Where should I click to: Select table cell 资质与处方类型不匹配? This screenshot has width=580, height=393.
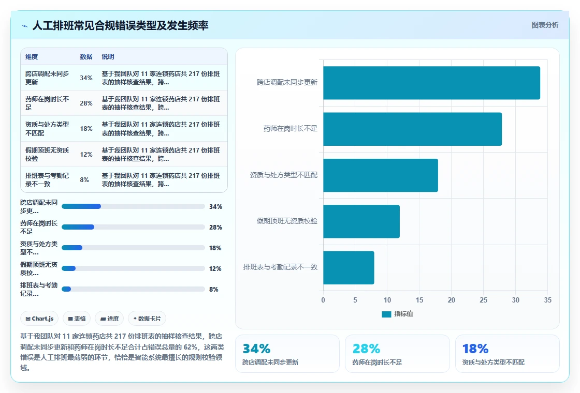pyautogui.click(x=47, y=129)
